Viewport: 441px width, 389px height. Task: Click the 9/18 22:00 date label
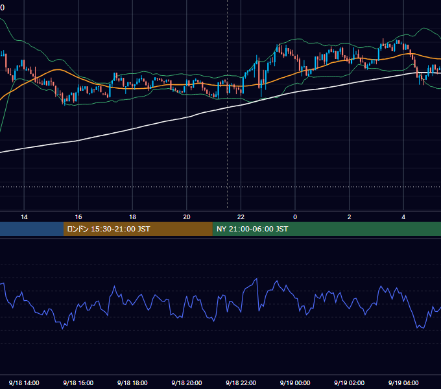(241, 383)
